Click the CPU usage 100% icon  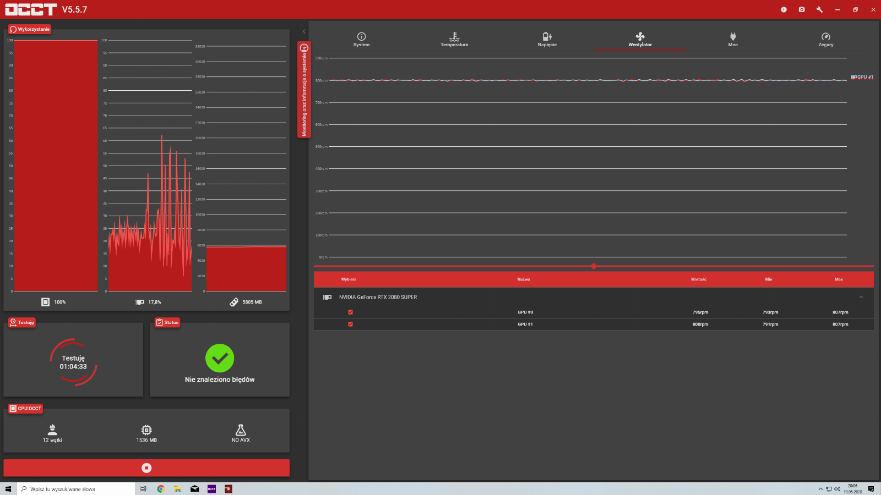(x=46, y=302)
